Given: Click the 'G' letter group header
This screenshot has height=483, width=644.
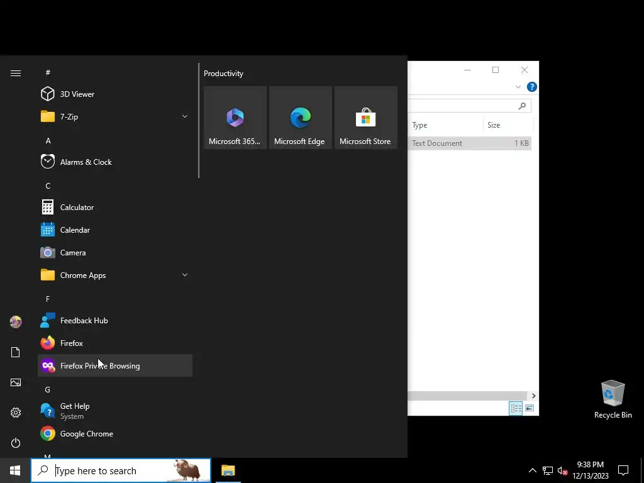Looking at the screenshot, I should point(48,389).
